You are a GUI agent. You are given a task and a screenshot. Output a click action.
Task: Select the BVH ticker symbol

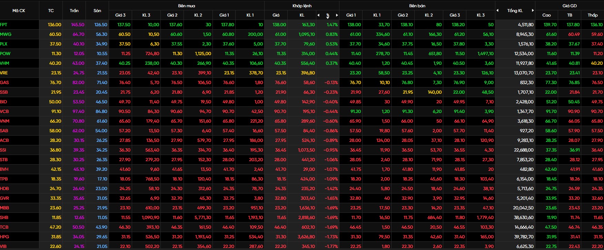[4, 169]
